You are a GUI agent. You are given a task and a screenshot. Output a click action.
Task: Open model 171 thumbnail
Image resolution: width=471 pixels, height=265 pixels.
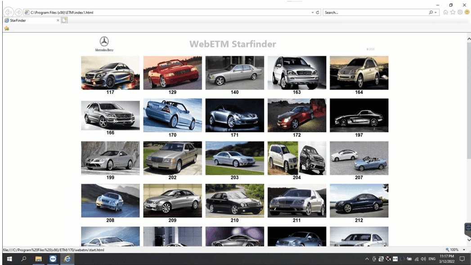tap(234, 115)
